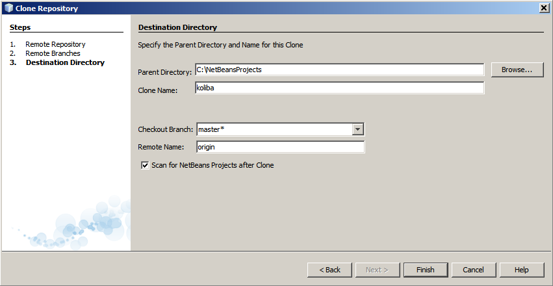Cancel the clone wizard
This screenshot has height=286, width=553.
pyautogui.click(x=473, y=270)
